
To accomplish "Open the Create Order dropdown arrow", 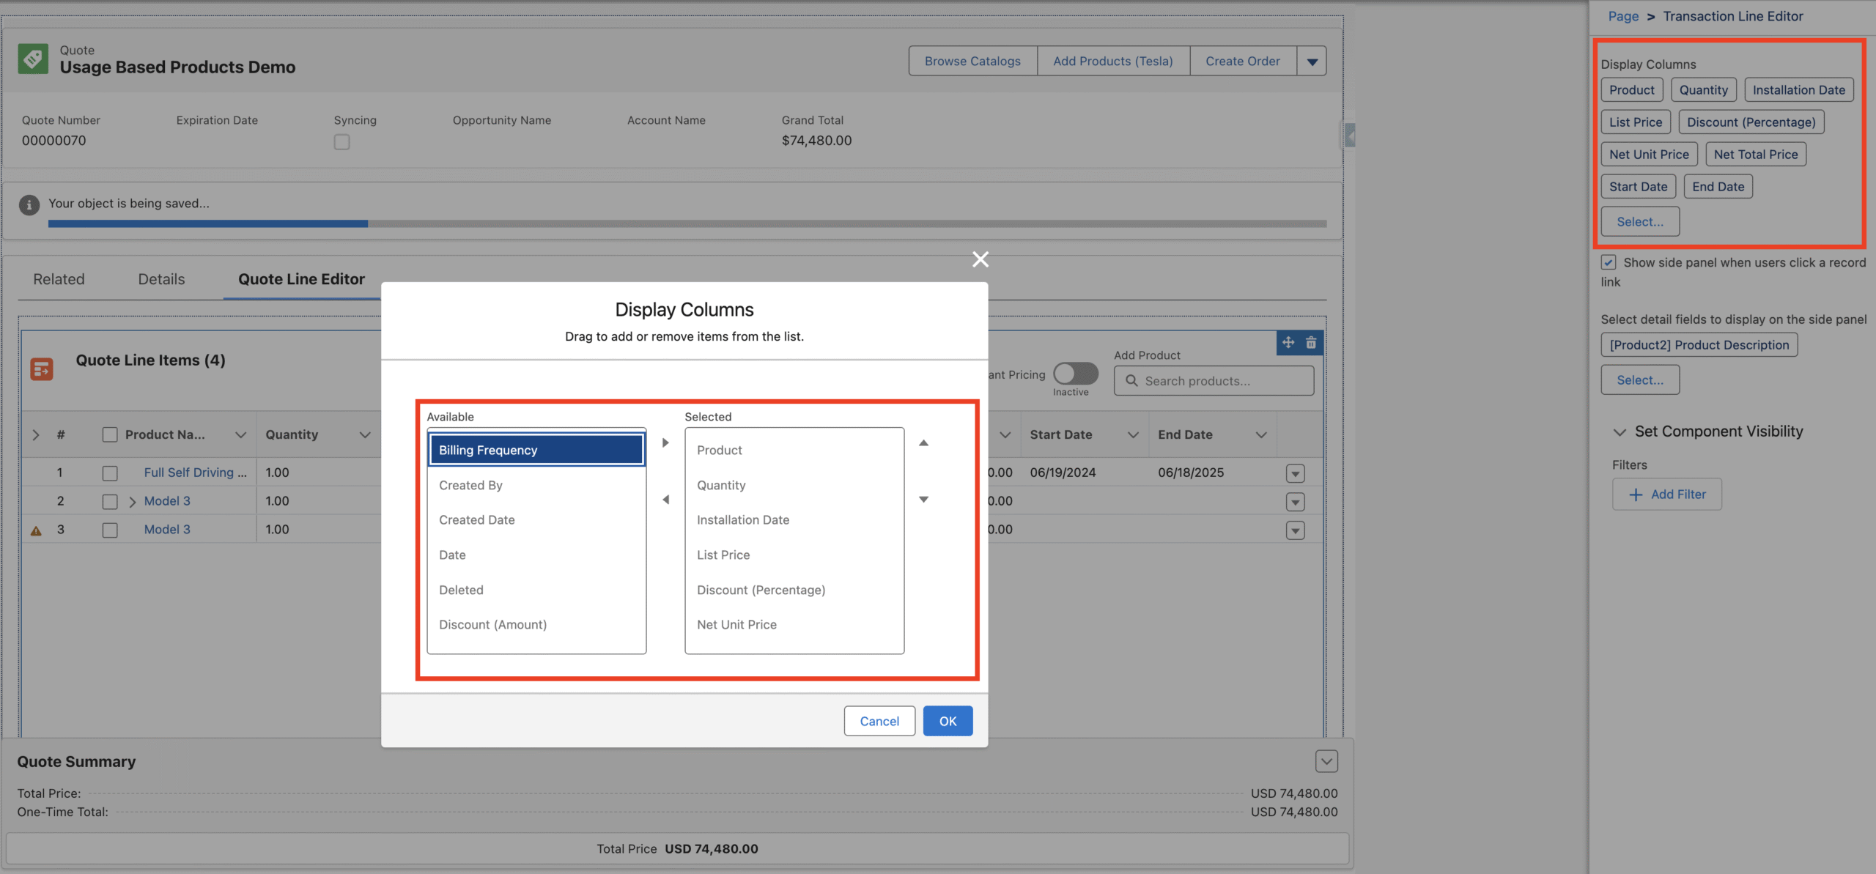I will (x=1312, y=61).
